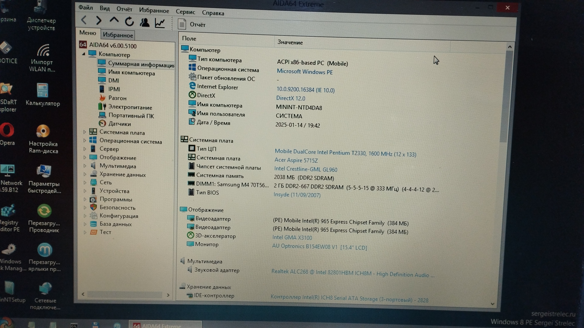Collapse the Компьютер tree node

pos(84,54)
